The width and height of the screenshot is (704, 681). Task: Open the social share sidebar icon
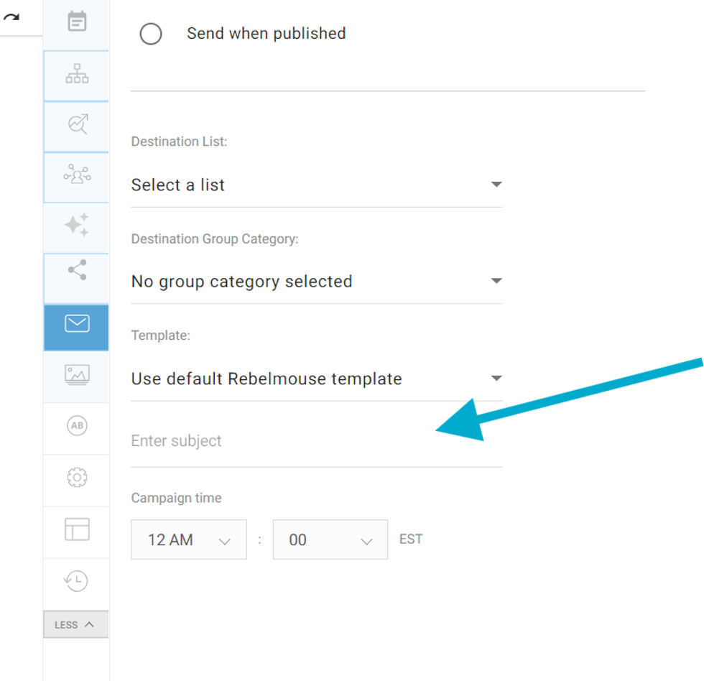point(77,270)
